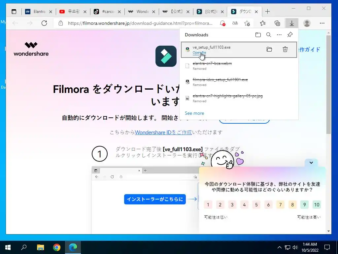Open the volume control tray icon
This screenshot has width=338, height=254.
point(295,247)
